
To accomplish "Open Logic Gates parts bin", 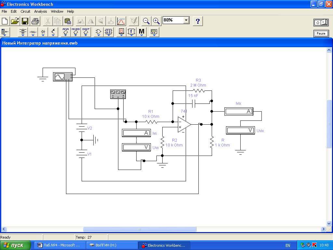I will point(98,32).
